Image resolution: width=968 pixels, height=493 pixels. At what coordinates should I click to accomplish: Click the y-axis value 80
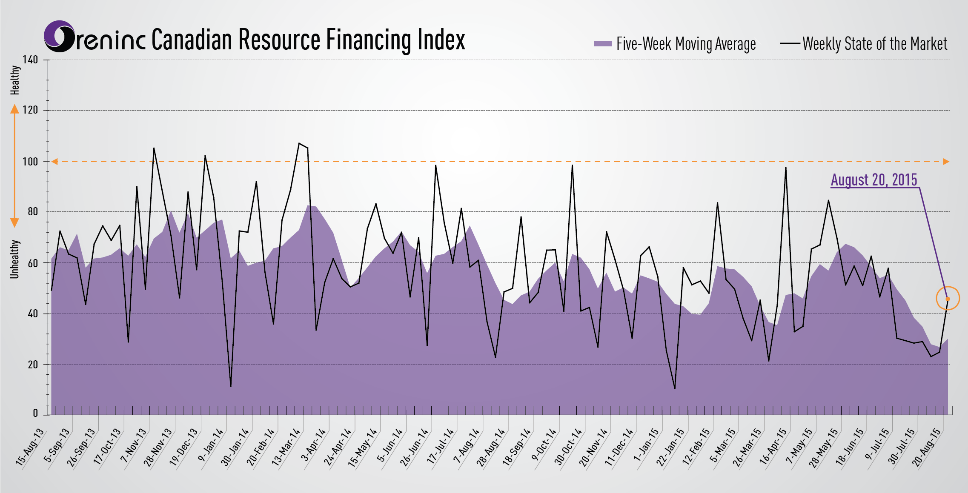pyautogui.click(x=33, y=211)
